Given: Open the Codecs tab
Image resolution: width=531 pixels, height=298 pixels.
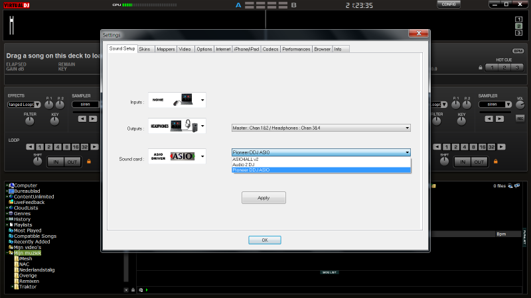Looking at the screenshot, I should pyautogui.click(x=270, y=49).
